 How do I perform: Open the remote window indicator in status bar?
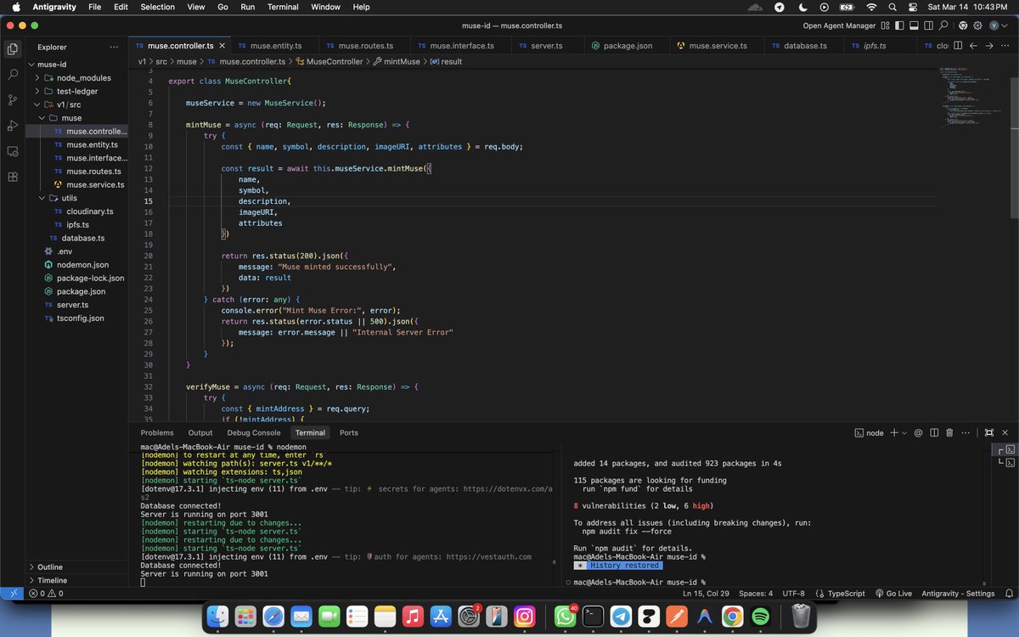click(x=12, y=594)
